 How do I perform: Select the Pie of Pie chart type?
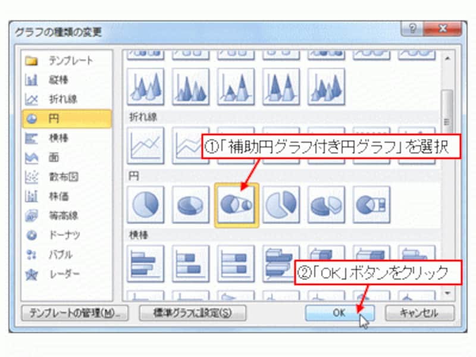(x=236, y=205)
